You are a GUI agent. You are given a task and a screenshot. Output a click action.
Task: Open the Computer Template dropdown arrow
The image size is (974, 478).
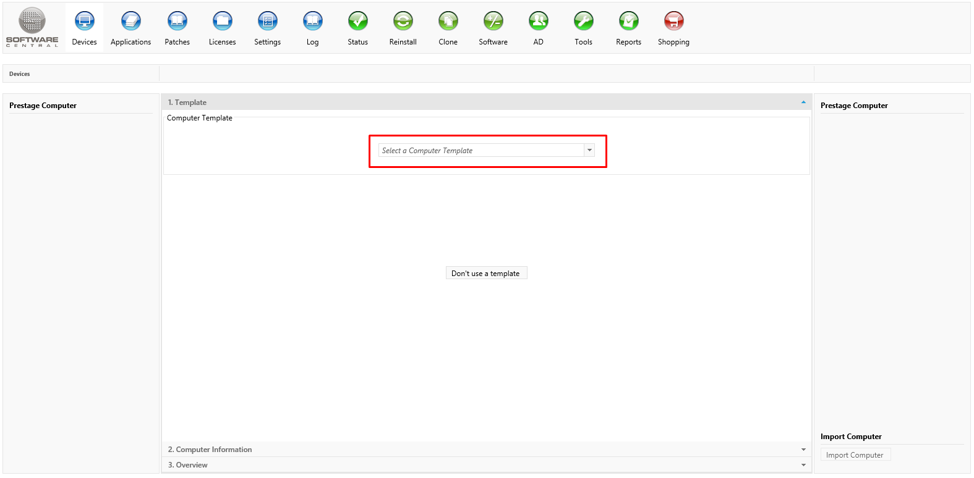point(589,150)
